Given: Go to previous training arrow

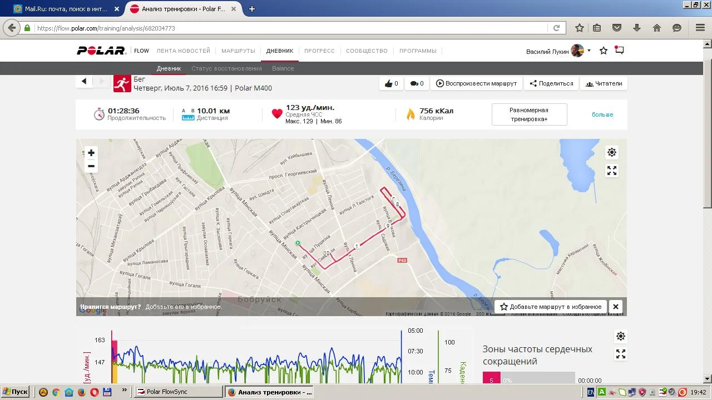Looking at the screenshot, I should pyautogui.click(x=84, y=81).
